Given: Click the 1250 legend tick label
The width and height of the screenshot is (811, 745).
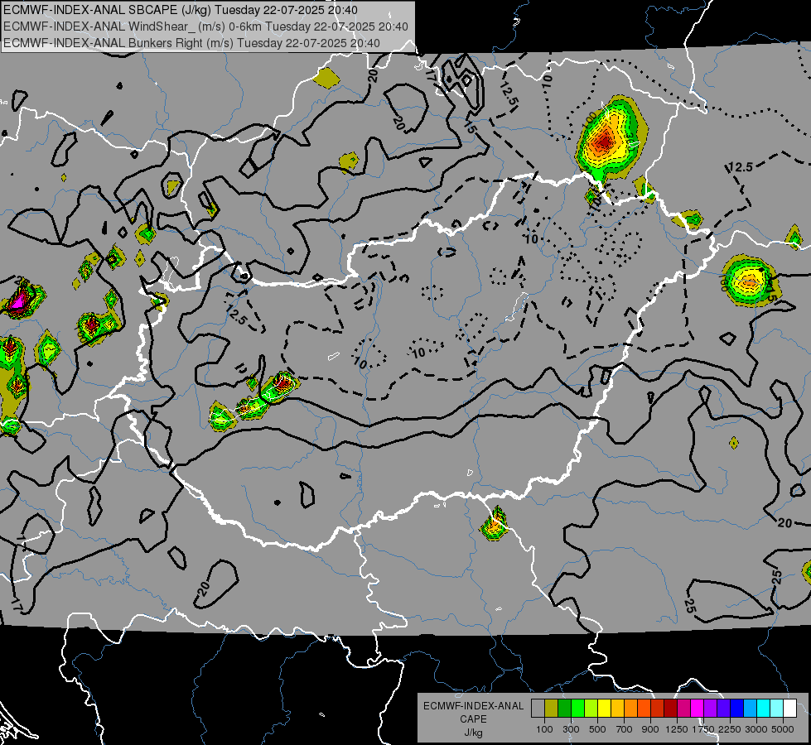Looking at the screenshot, I should [x=677, y=729].
